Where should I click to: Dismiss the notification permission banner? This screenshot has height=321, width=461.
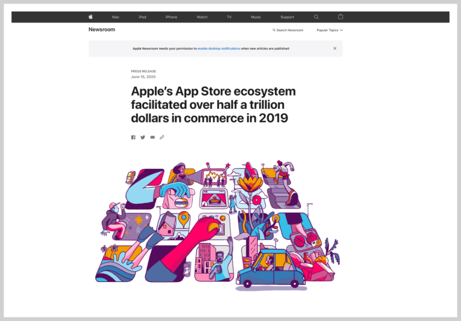tap(334, 48)
